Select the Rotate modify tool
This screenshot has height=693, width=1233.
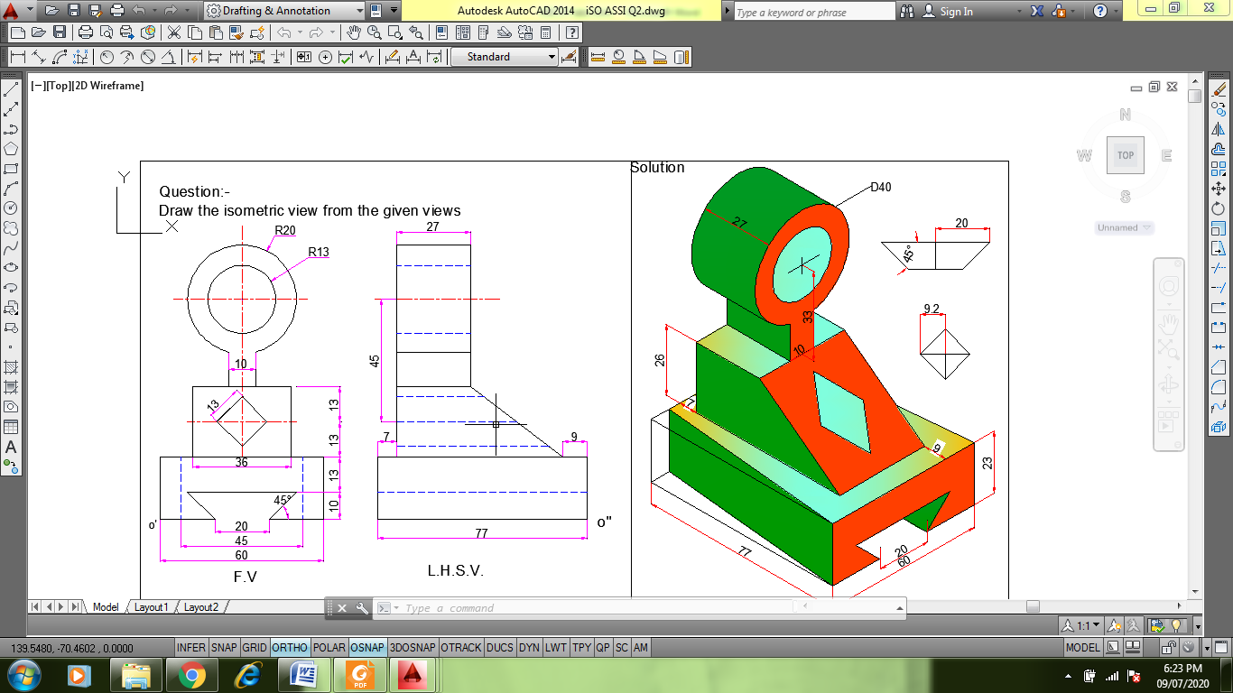[1219, 208]
